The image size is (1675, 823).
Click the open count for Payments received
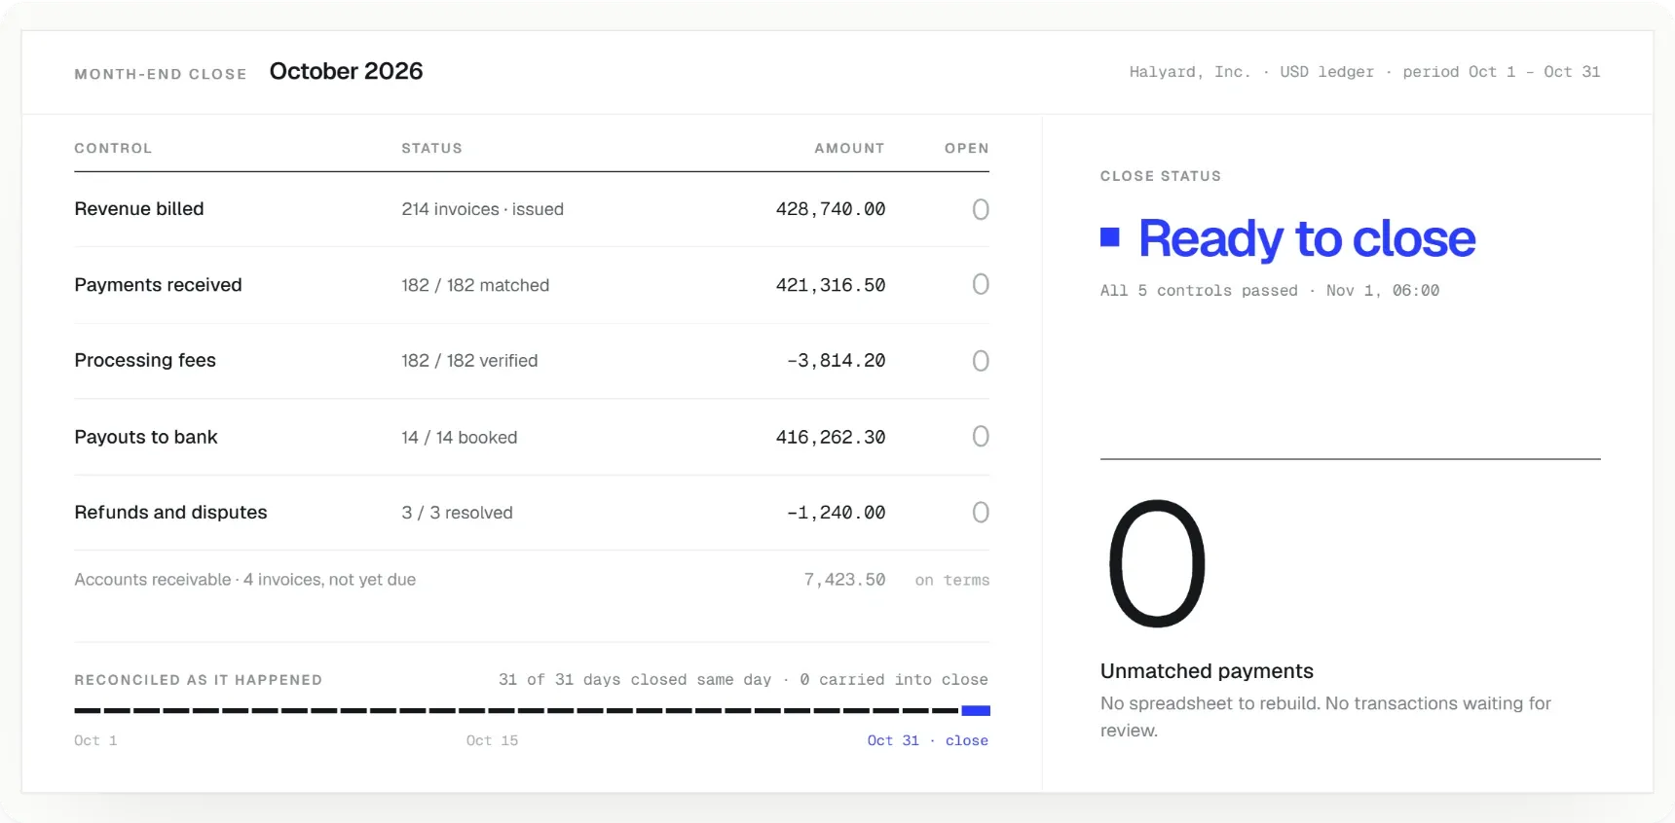pyautogui.click(x=981, y=284)
